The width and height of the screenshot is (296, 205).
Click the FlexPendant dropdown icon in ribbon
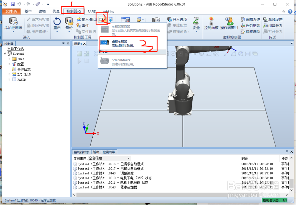click(x=102, y=20)
